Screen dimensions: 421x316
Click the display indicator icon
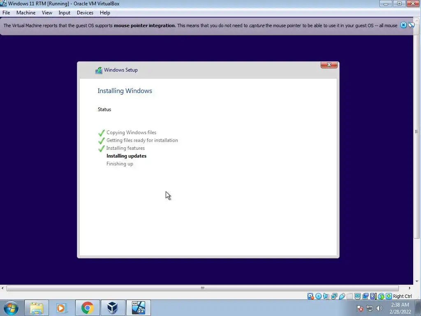(357, 296)
